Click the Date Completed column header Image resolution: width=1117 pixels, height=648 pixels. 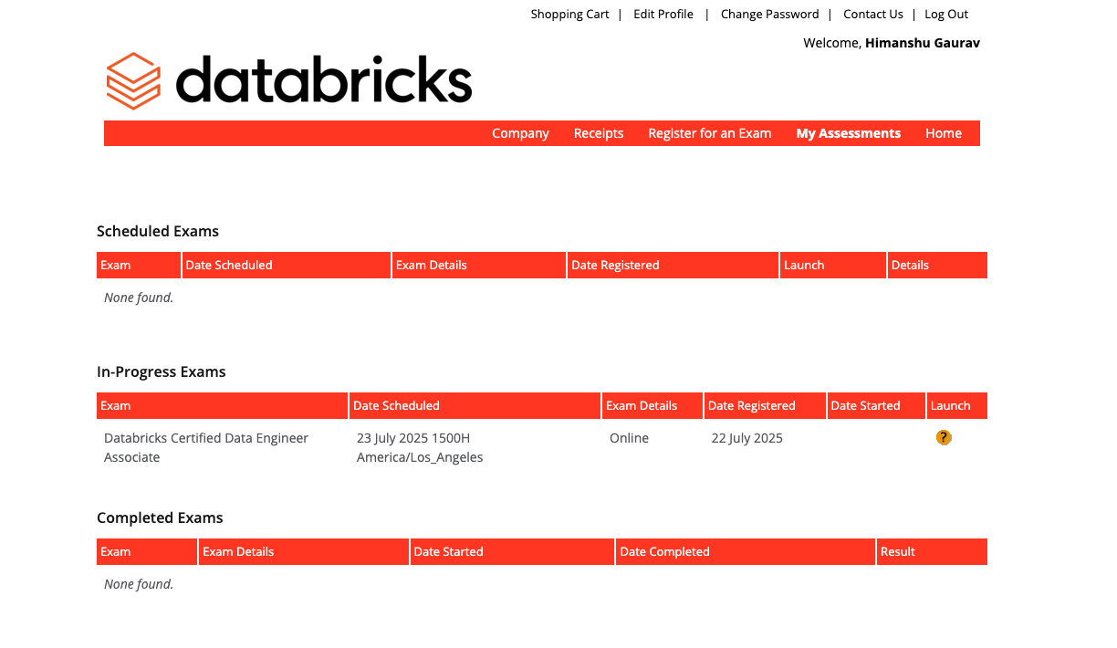664,552
